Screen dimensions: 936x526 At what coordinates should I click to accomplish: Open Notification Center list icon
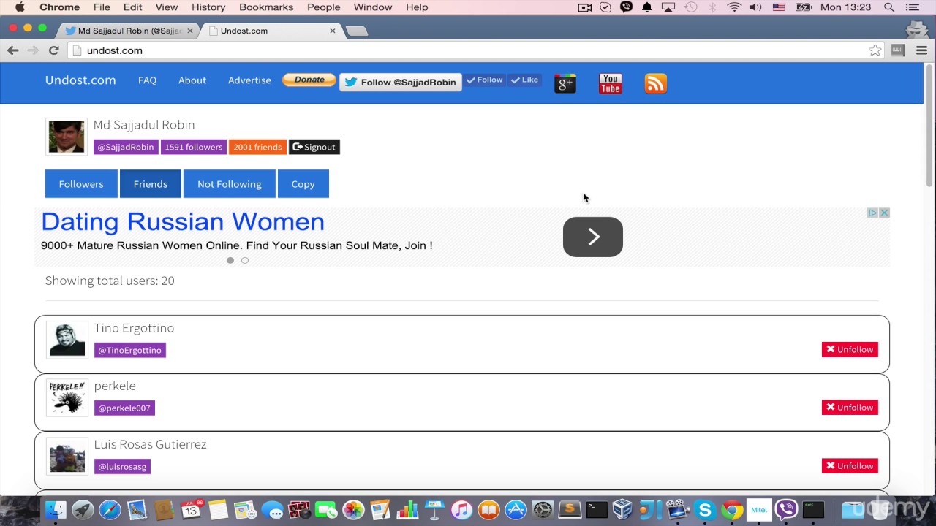coord(913,7)
